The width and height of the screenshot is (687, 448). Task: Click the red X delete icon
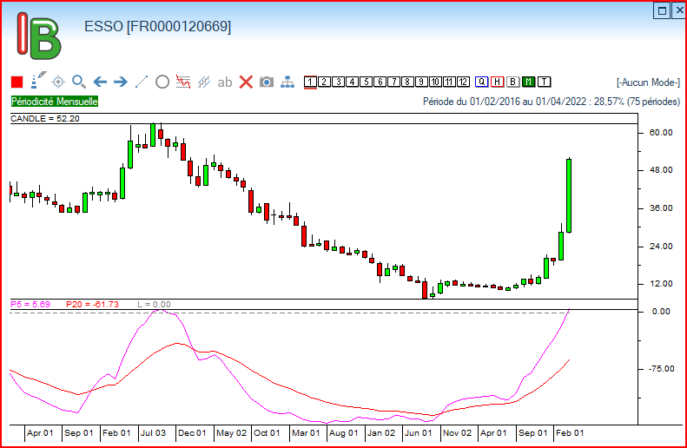pyautogui.click(x=246, y=82)
